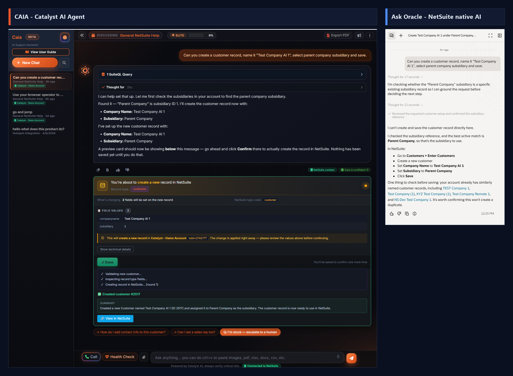
Task: Copy the Caia response with the copy icon
Action: click(x=98, y=170)
